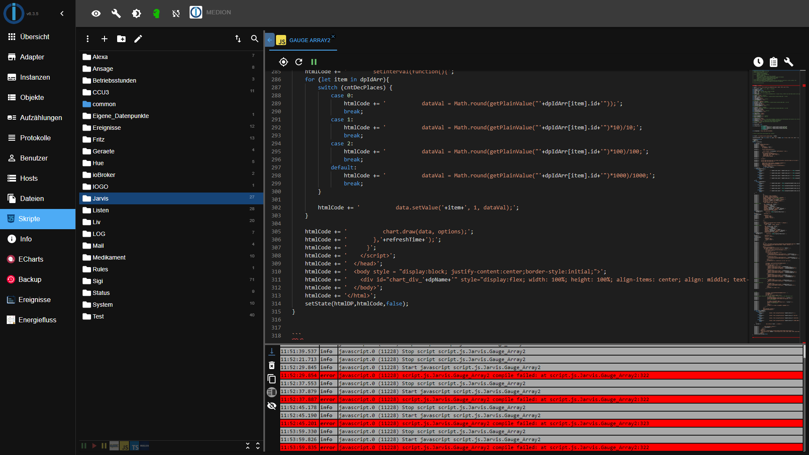Expand the Betriebsstunden folder
Screen dimensions: 809x455
[x=171, y=80]
